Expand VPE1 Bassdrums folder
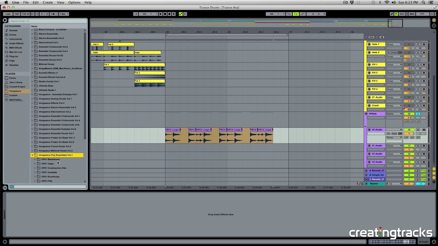Image resolution: width=438 pixels, height=246 pixels. (35, 160)
